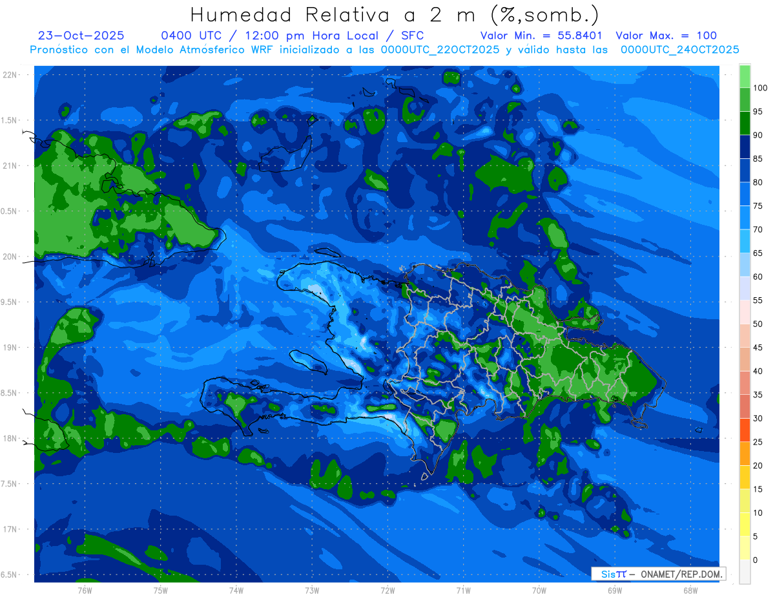Click the '68W' longitude label
The image size is (775, 599).
pos(690,590)
